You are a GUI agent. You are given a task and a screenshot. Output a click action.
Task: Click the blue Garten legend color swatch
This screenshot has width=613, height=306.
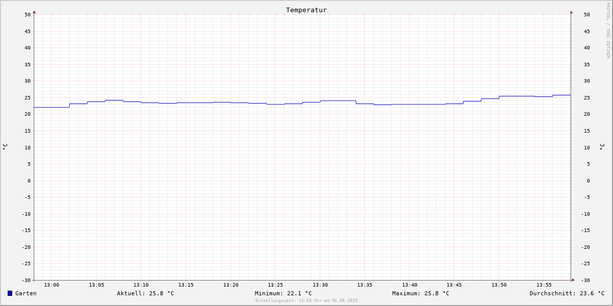tap(10, 293)
